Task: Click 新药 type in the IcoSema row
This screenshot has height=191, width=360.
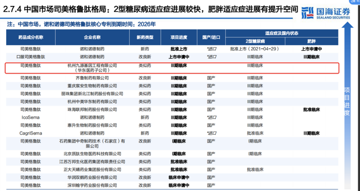Action: tap(145, 117)
